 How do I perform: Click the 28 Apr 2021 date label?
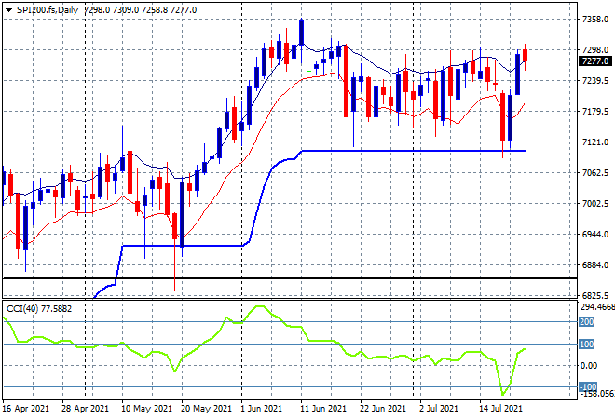coord(85,409)
